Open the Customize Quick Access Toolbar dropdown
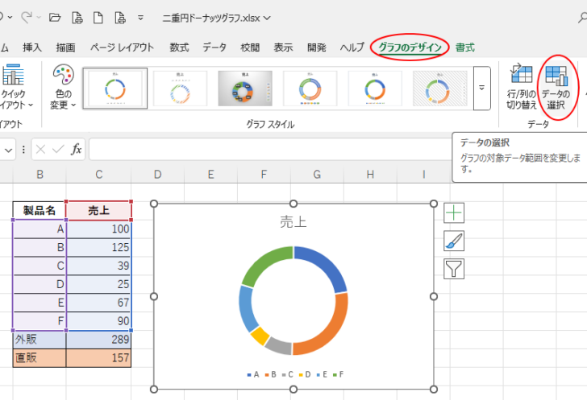Viewport: 587px width, 400px height. click(x=140, y=18)
